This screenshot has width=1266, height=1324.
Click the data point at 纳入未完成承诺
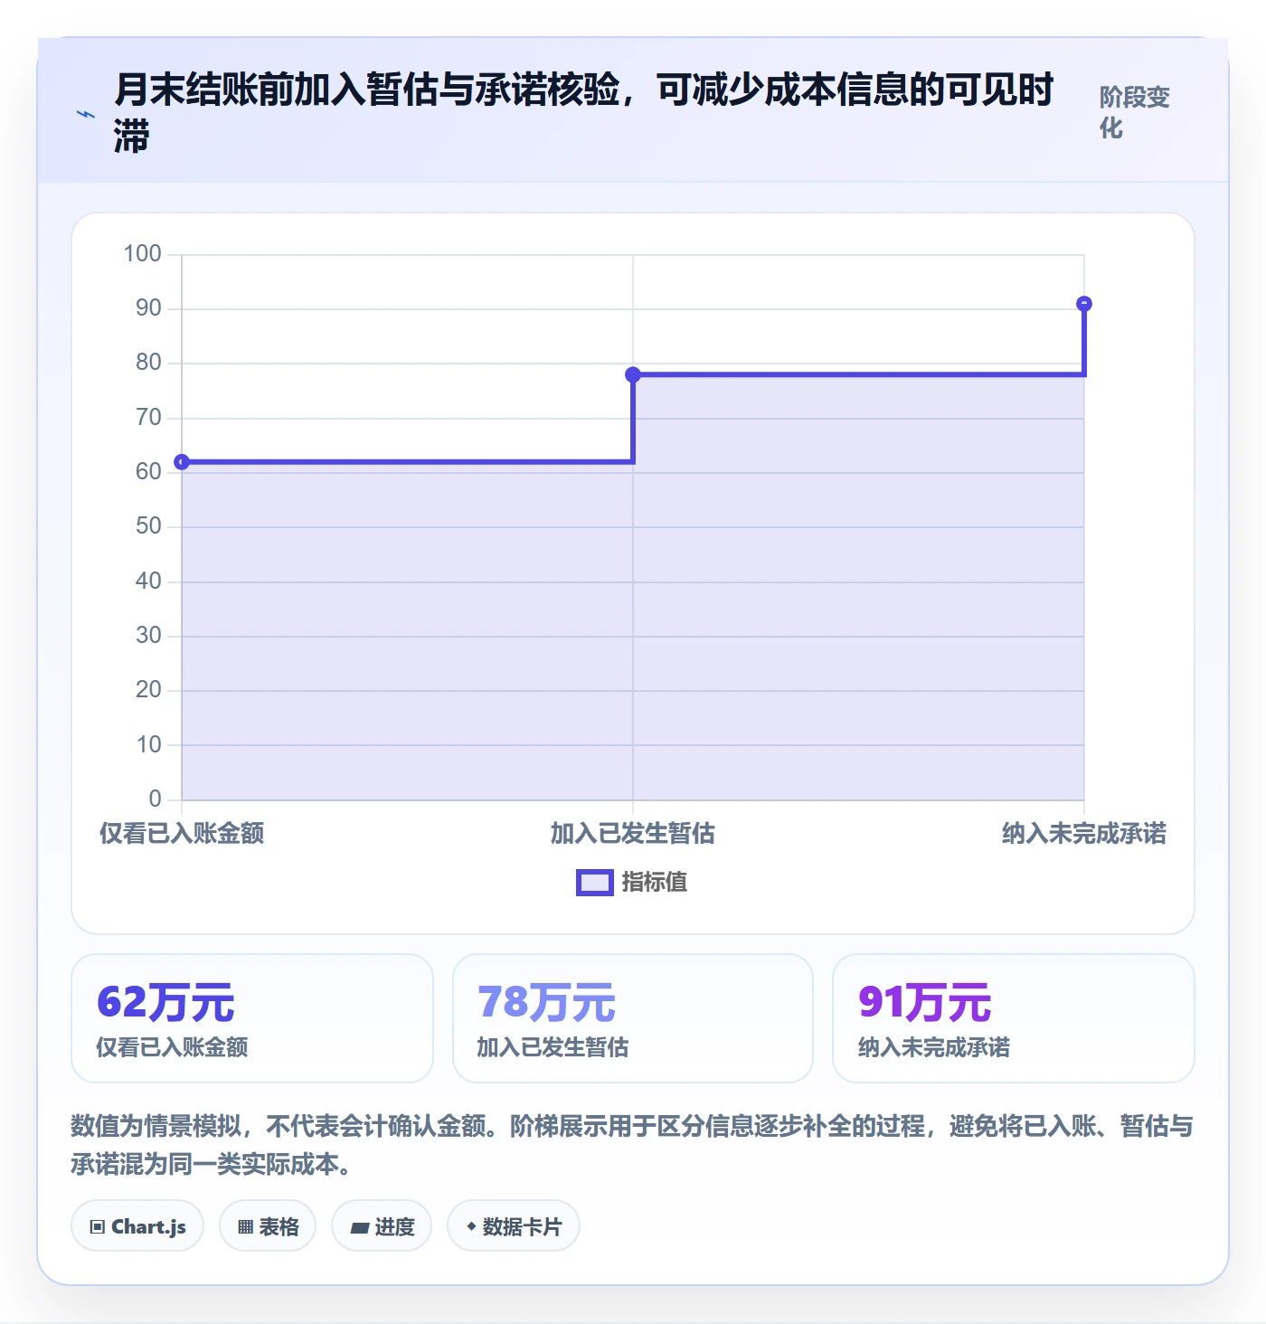click(1084, 304)
